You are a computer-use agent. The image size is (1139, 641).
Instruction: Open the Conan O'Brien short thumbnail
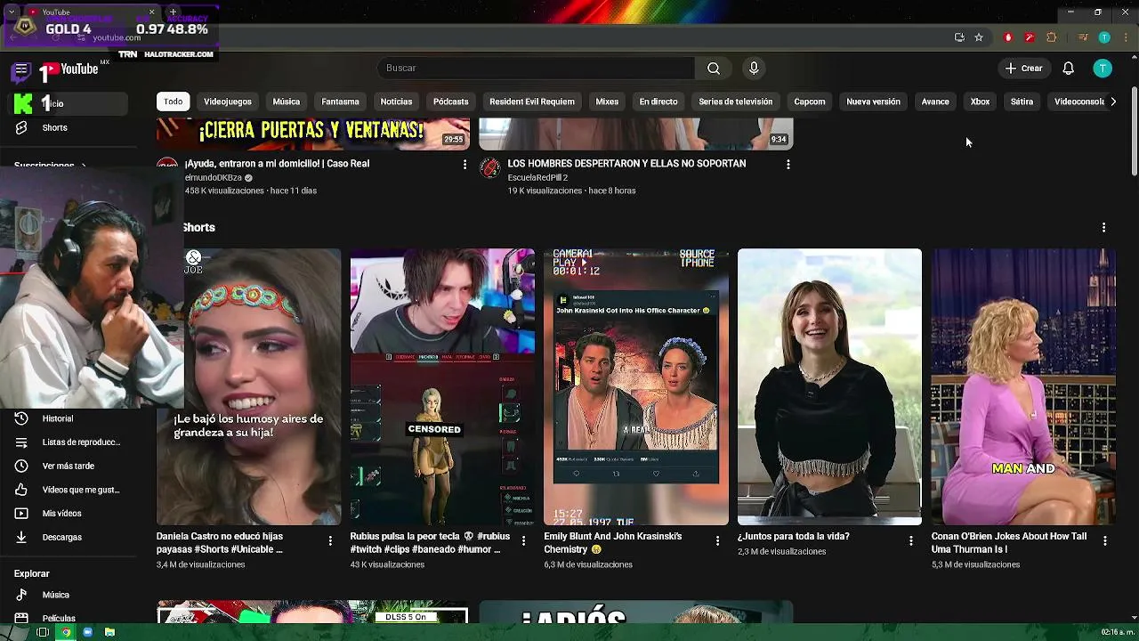coord(1023,386)
